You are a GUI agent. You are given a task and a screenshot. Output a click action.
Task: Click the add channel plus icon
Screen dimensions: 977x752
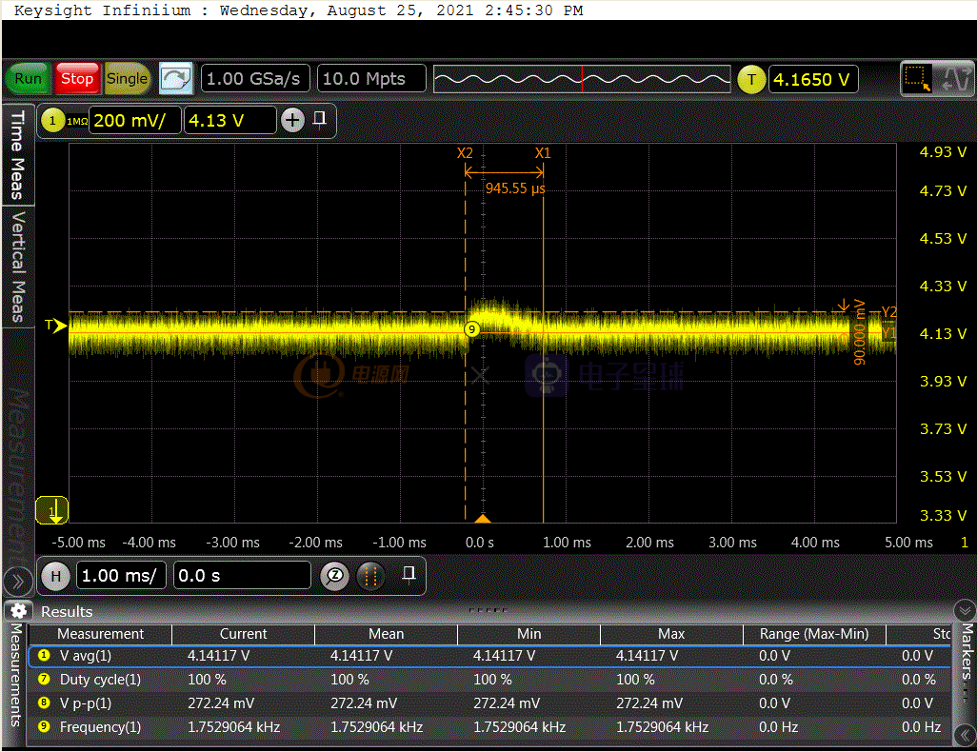292,120
